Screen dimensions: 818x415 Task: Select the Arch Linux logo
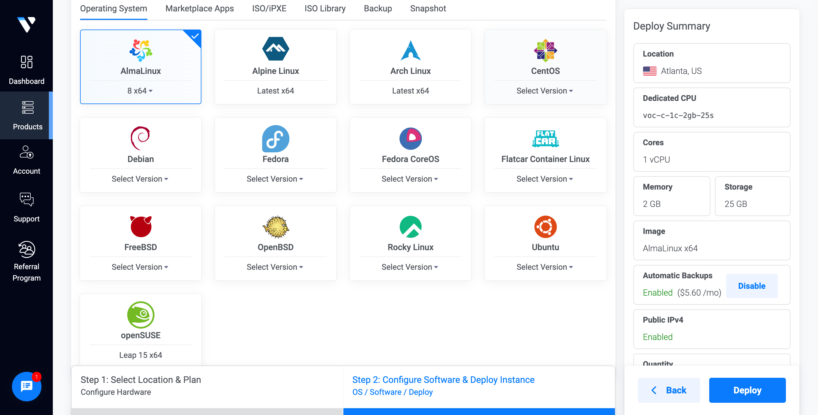click(411, 50)
